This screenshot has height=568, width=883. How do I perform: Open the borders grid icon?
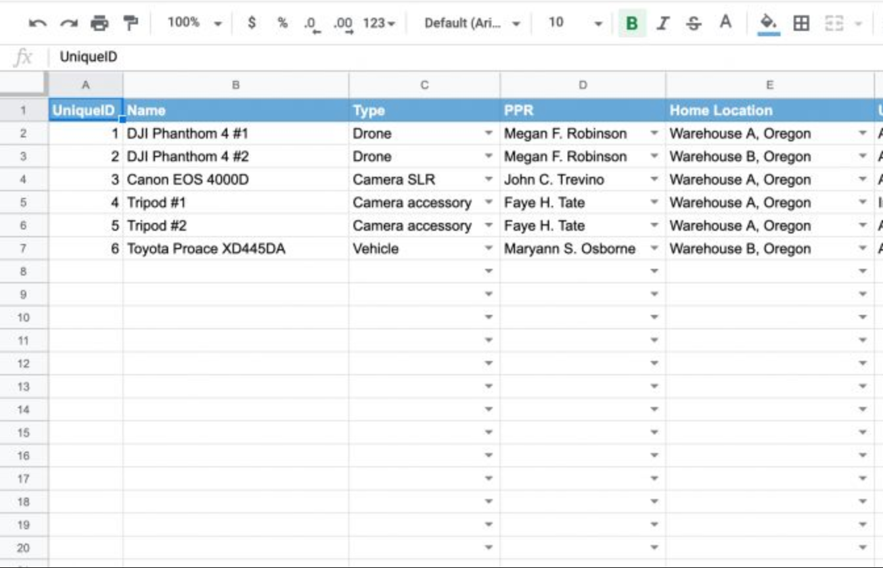click(801, 24)
